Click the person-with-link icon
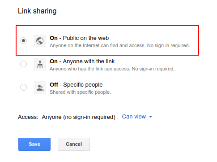This screenshot has width=217, height=162. [40, 64]
